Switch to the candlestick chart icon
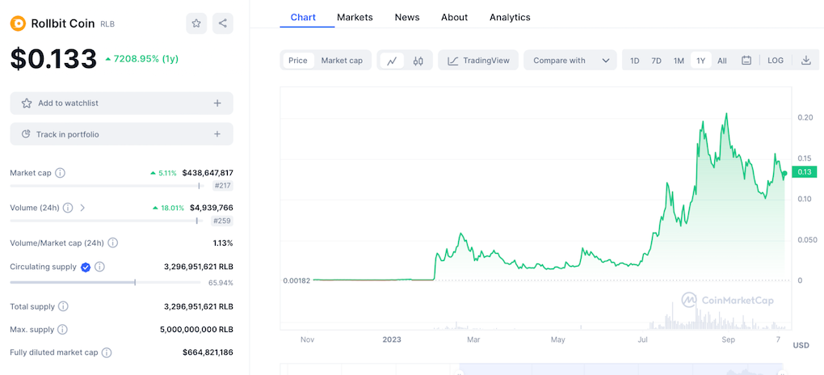The image size is (824, 375). pyautogui.click(x=418, y=61)
